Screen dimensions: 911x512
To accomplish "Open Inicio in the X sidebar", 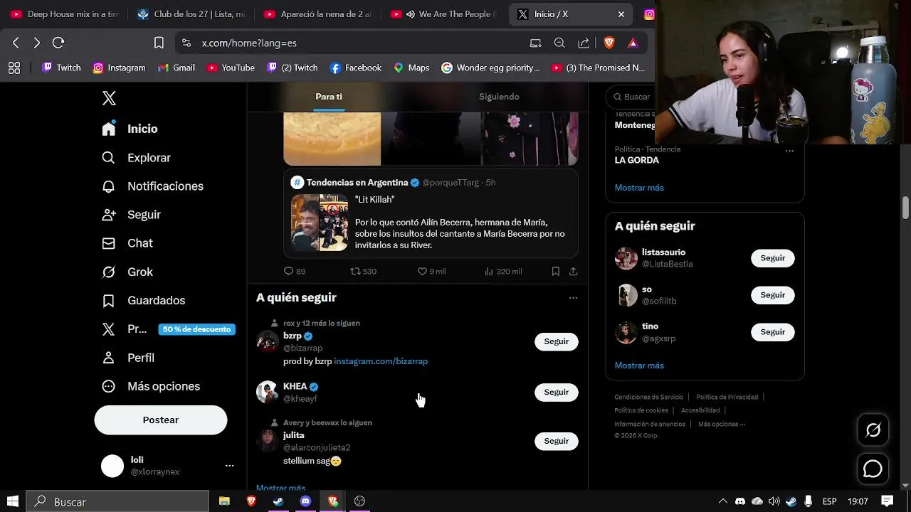I will pos(130,129).
